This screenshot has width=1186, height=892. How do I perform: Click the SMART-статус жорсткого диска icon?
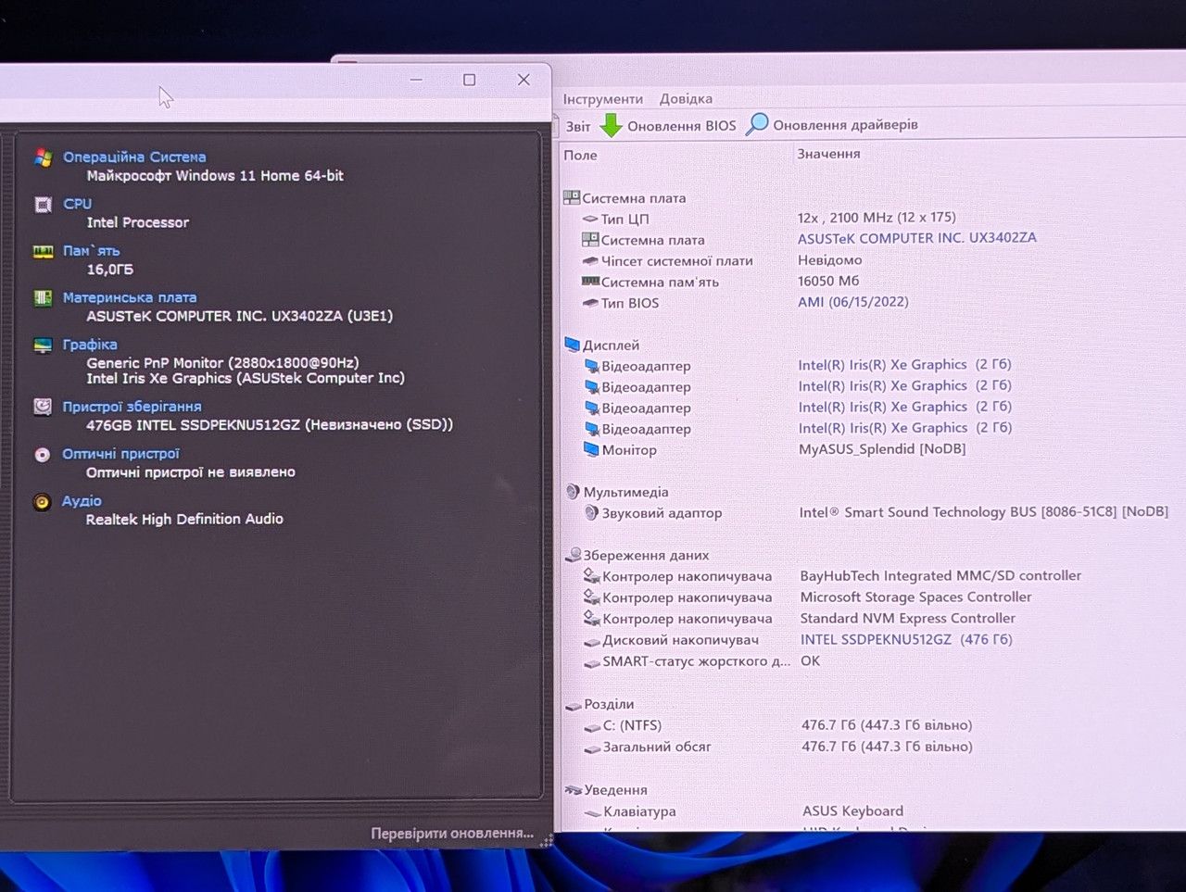593,662
